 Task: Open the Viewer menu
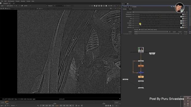[x=17, y=1]
